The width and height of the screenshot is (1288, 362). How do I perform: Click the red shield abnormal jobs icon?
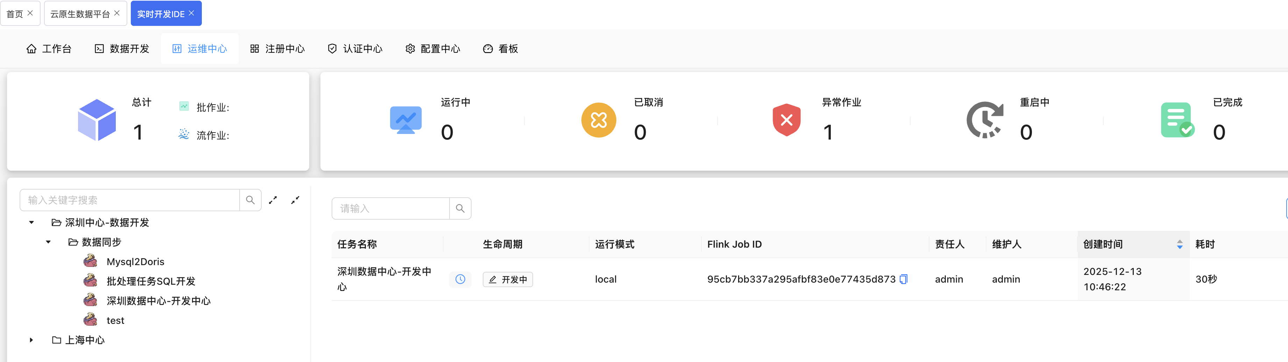786,120
